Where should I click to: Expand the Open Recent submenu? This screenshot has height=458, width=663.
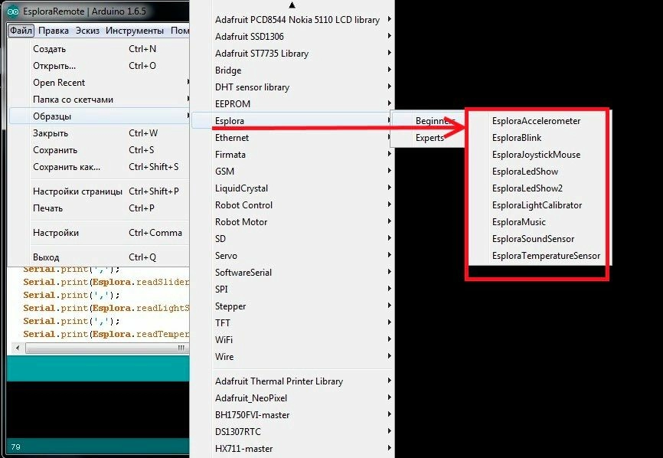click(59, 83)
